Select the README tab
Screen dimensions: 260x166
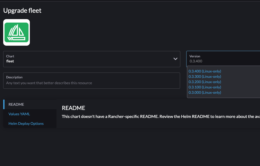coord(16,104)
